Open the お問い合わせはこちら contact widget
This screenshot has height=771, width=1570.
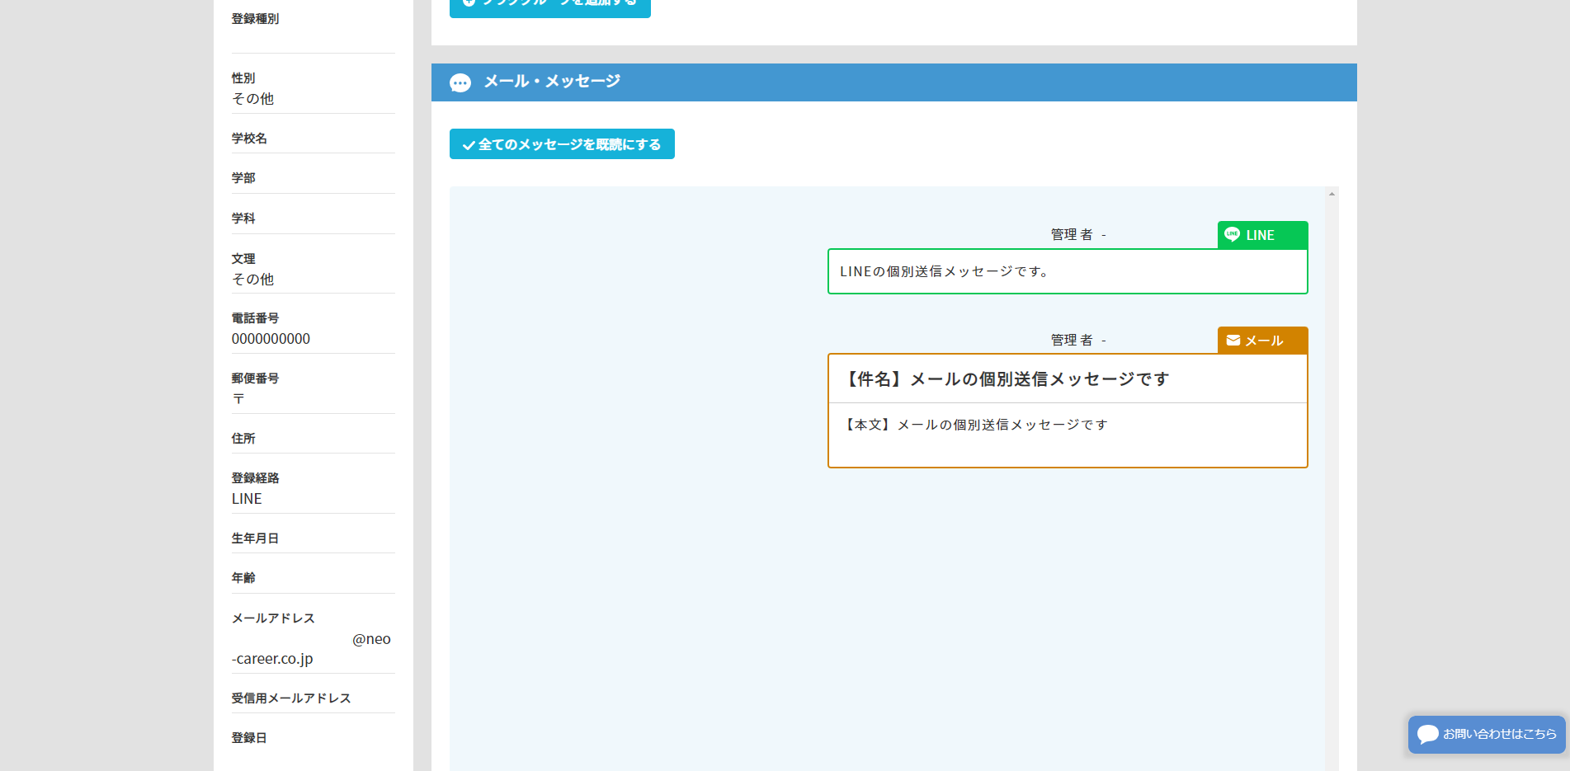pyautogui.click(x=1487, y=734)
